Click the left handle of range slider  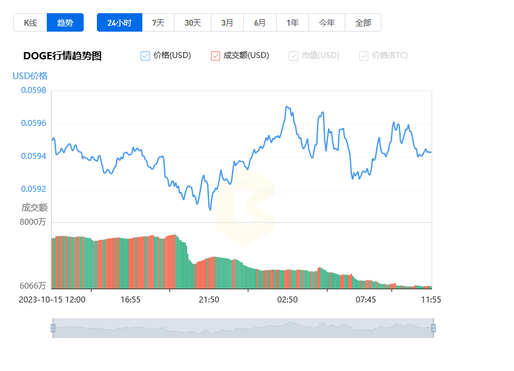point(53,328)
